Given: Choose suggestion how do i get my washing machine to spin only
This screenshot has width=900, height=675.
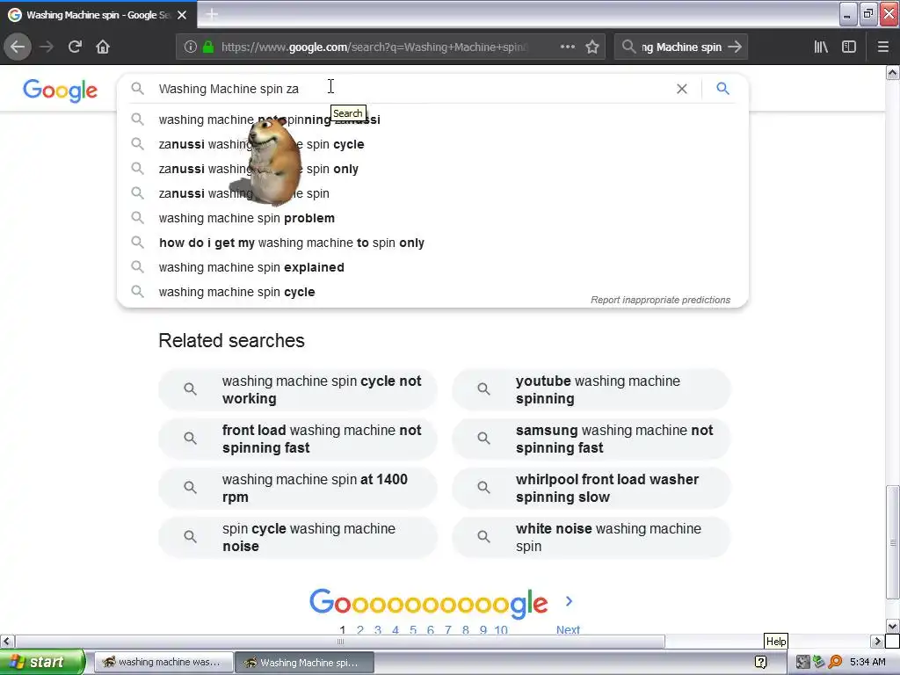Looking at the screenshot, I should pos(432,243).
